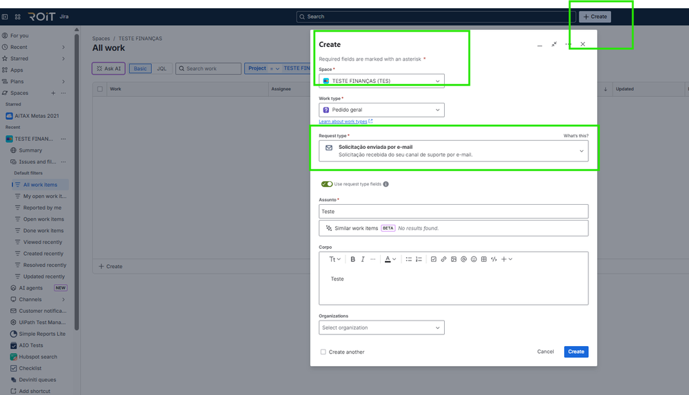Select Reported by me filter
Screen dimensions: 689x395
pos(41,207)
